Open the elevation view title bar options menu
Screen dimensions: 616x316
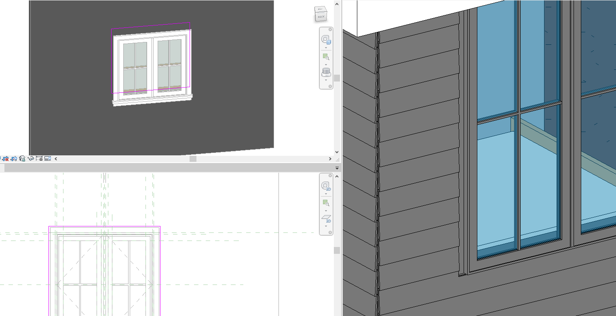click(337, 168)
